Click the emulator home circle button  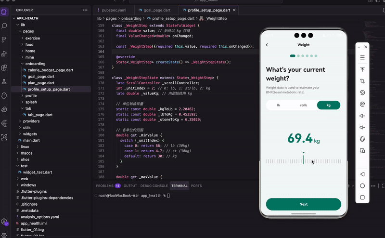(x=362, y=186)
